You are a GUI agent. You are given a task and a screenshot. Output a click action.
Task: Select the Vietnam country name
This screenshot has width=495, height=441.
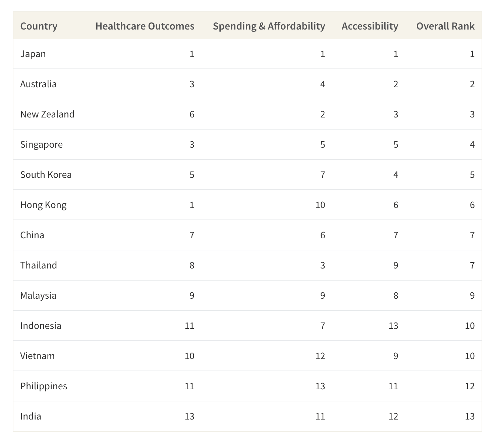[37, 356]
